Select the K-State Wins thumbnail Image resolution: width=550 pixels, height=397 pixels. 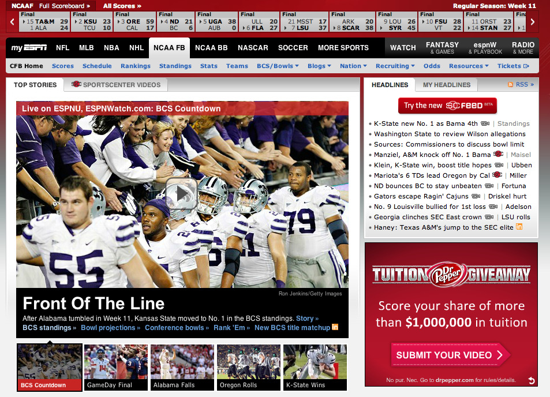click(315, 367)
